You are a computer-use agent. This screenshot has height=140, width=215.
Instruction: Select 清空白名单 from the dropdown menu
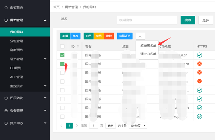click(148, 54)
